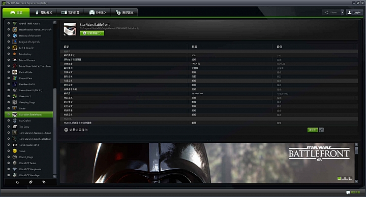Toggle status circle beside World Of Tanks

pyautogui.click(x=9, y=163)
